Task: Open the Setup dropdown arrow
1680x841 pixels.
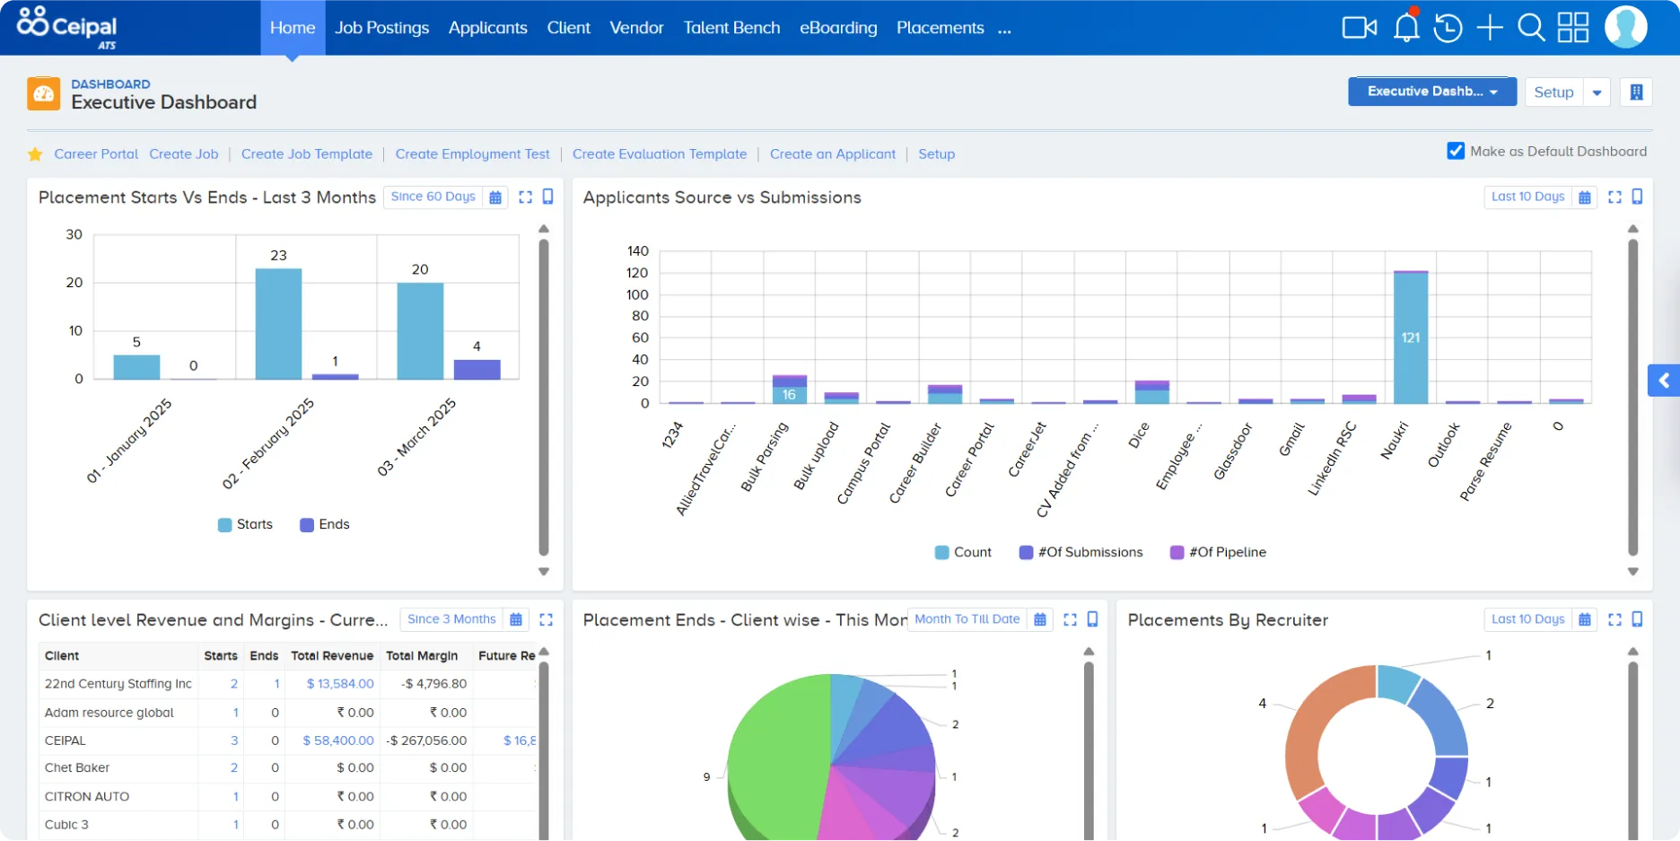Action: 1597,92
